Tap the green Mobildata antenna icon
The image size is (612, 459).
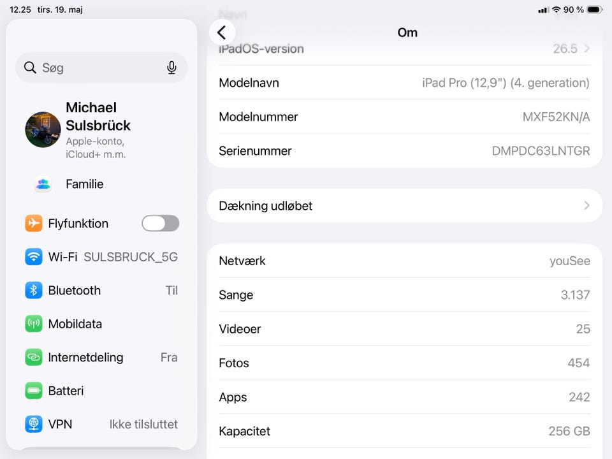(x=34, y=324)
